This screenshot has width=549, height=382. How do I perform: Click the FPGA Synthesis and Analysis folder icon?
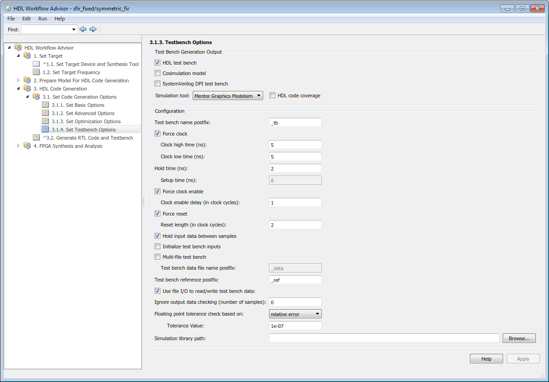(27, 146)
